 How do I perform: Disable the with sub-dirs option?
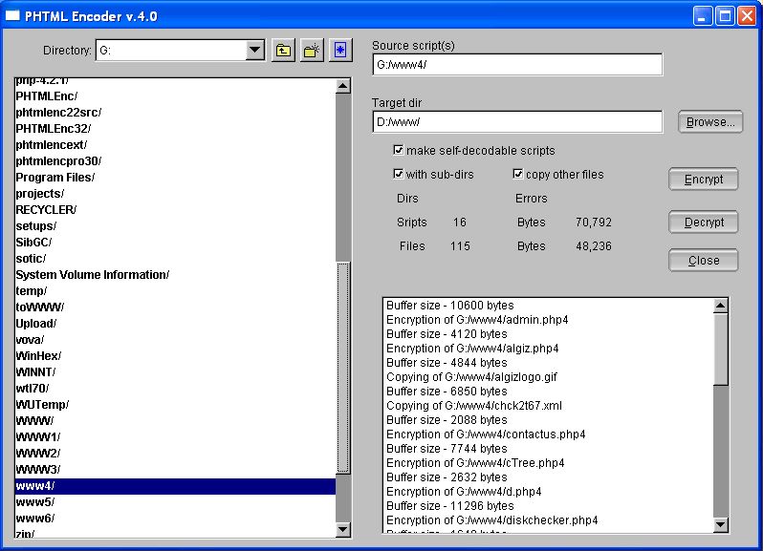pyautogui.click(x=399, y=175)
